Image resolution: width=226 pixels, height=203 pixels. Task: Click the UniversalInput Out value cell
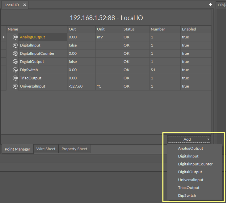[76, 86]
